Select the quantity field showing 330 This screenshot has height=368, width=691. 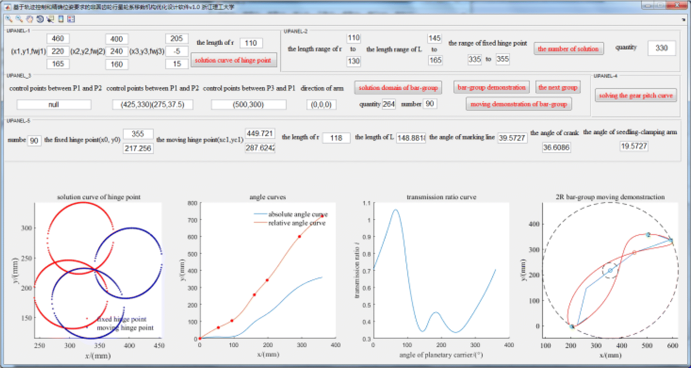662,48
